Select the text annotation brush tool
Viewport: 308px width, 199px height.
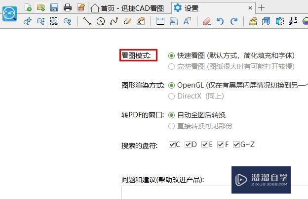141,21
